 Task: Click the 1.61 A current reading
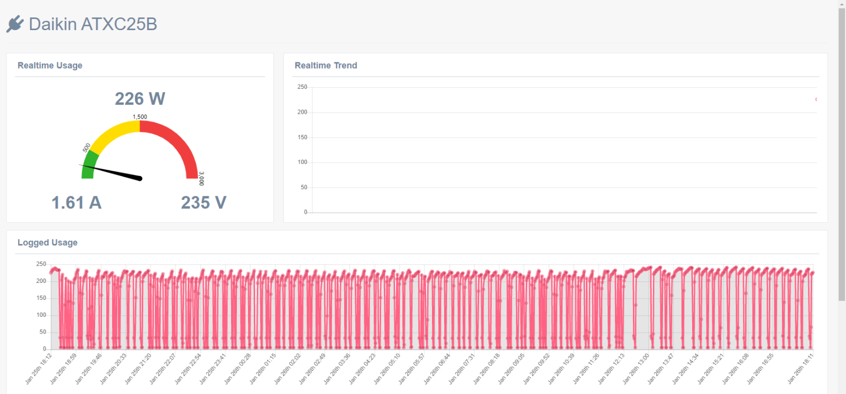pos(76,203)
